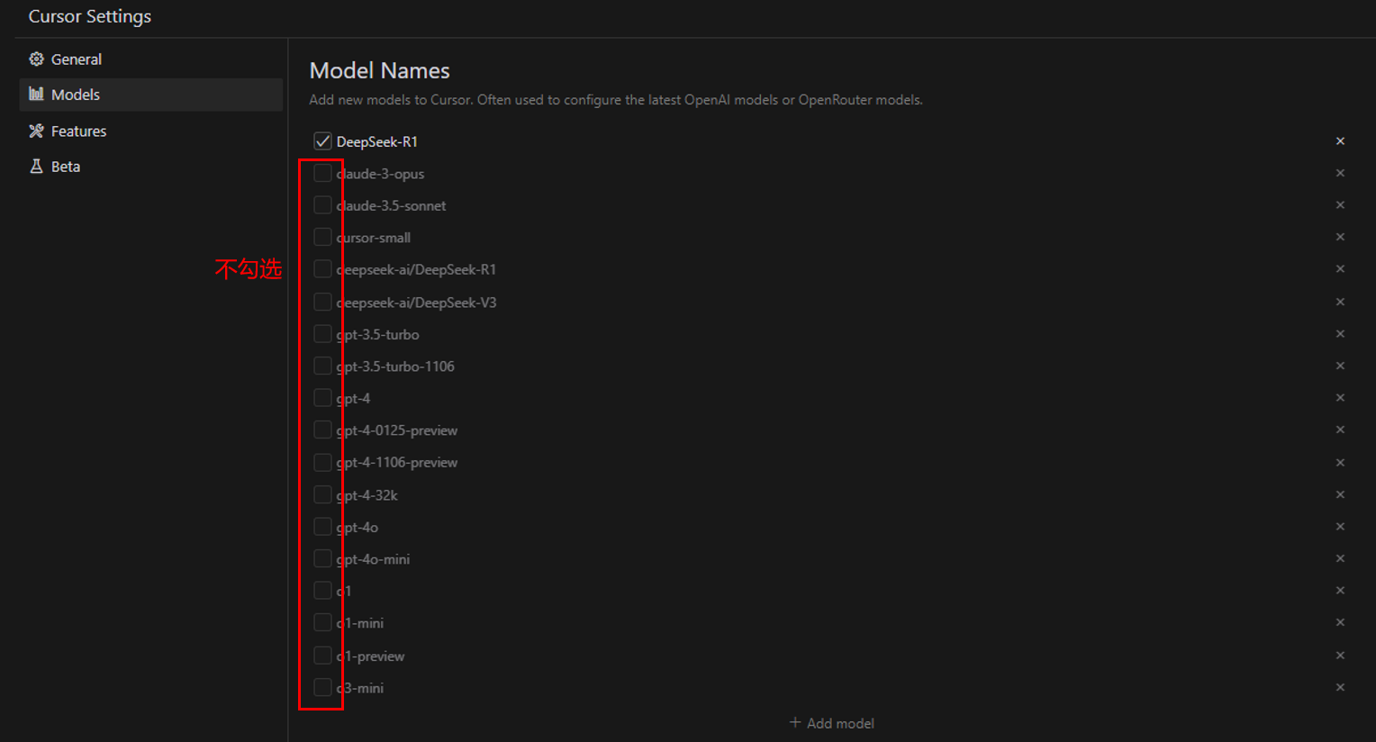This screenshot has width=1376, height=742.
Task: Click the gpt-4-32k model name
Action: (367, 495)
